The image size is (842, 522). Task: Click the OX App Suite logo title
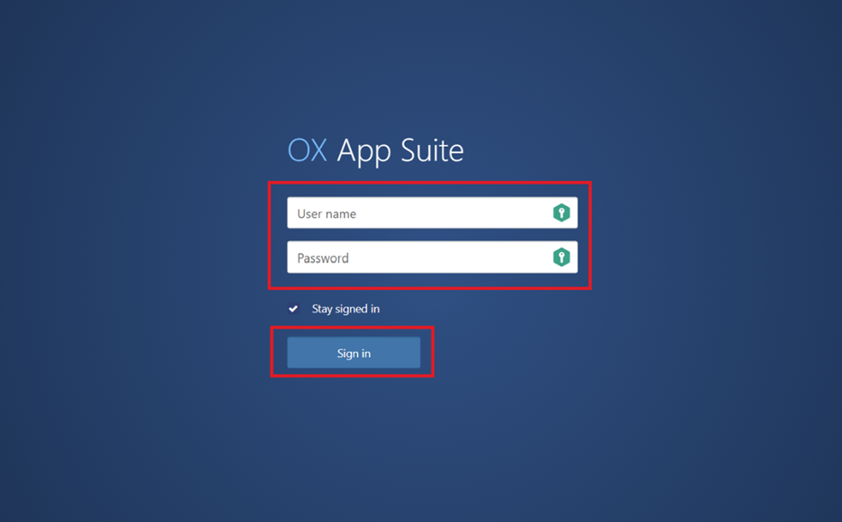click(x=376, y=151)
